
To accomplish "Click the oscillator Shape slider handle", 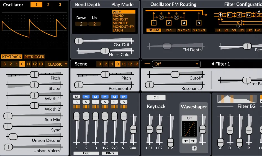I will (34, 85).
